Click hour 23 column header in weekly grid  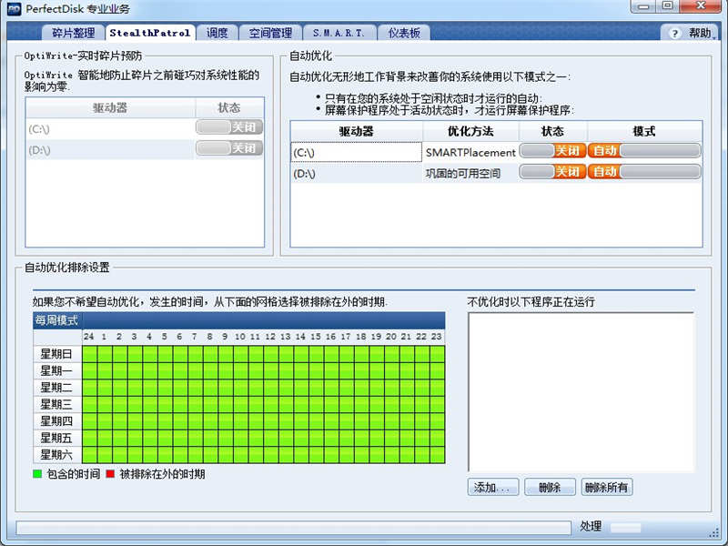pyautogui.click(x=437, y=337)
